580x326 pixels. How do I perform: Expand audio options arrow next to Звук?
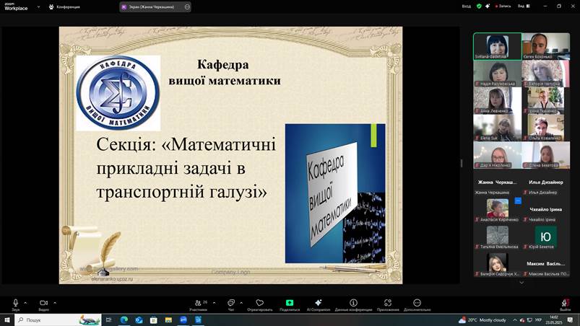click(x=25, y=302)
